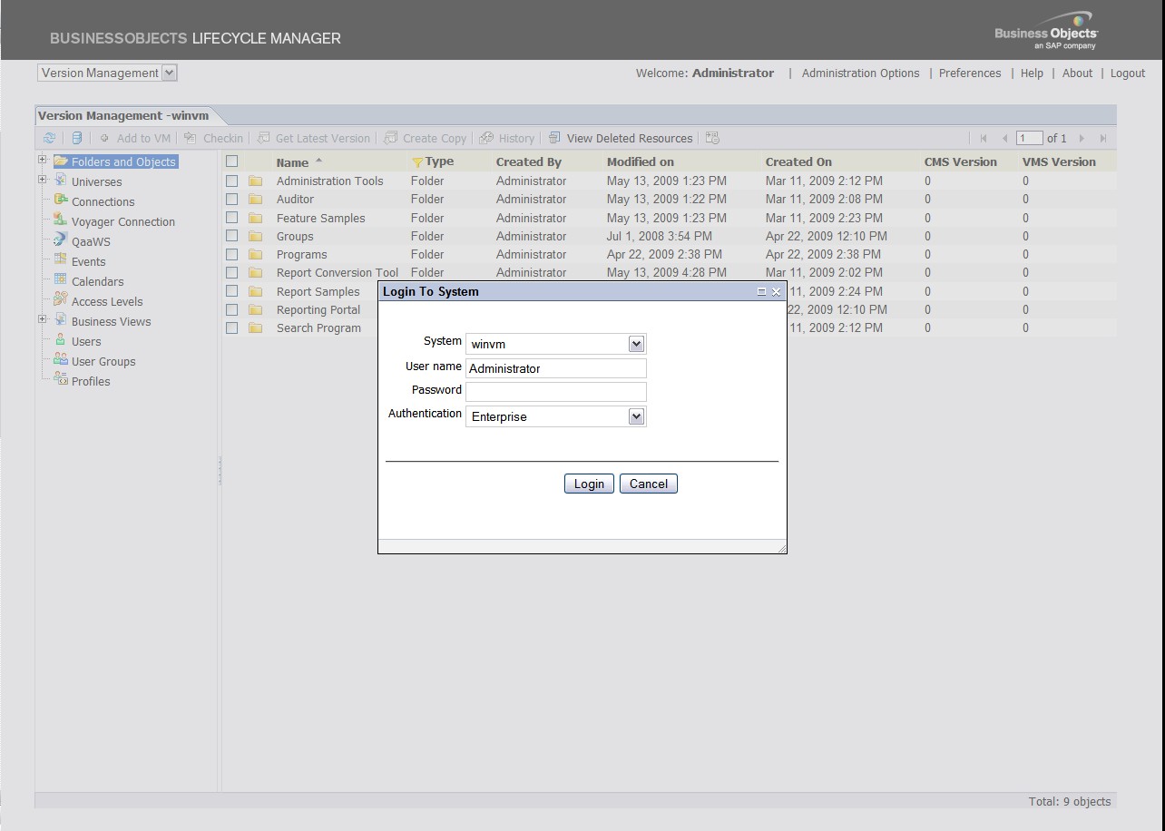Screen dimensions: 1165x831
Task: Click the User Groups icon in tree
Action: pyautogui.click(x=60, y=359)
